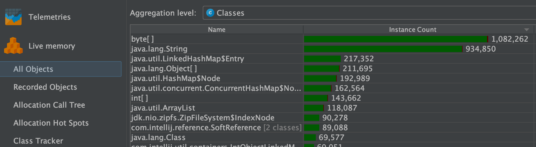
Task: Click the java.util.HashMap$Node row
Action: click(x=176, y=78)
